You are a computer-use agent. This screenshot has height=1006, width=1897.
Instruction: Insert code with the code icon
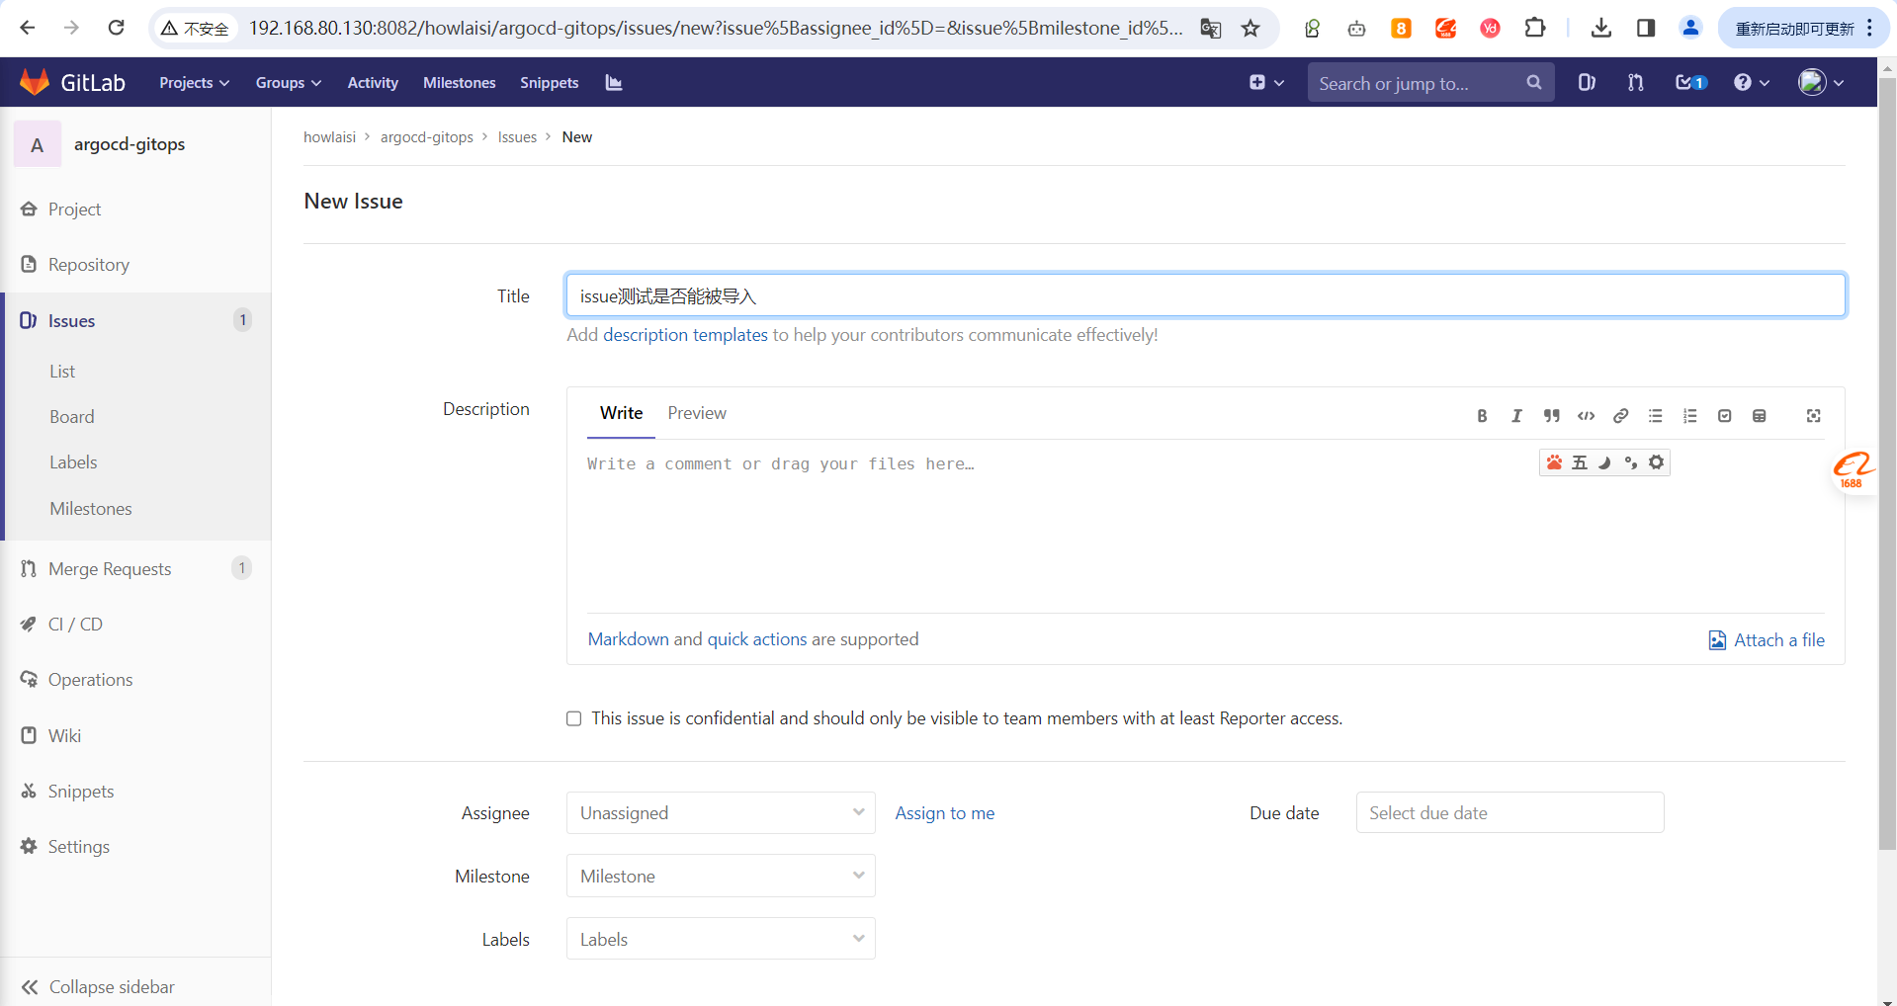tap(1586, 416)
